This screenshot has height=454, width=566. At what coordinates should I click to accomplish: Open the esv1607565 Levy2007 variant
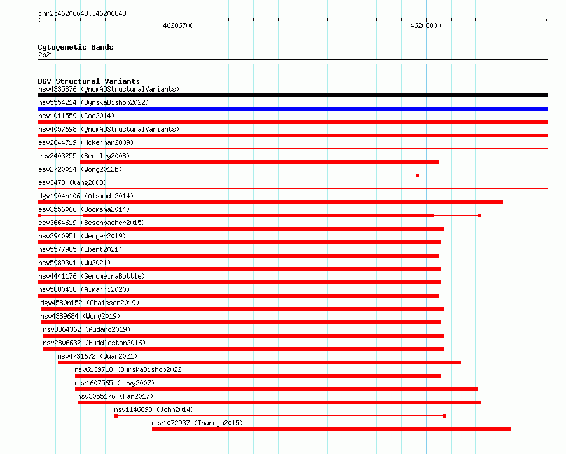114,383
